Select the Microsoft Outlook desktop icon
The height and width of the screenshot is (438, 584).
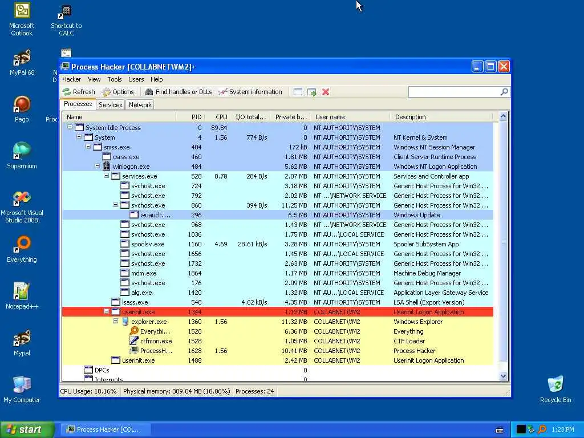(x=22, y=19)
